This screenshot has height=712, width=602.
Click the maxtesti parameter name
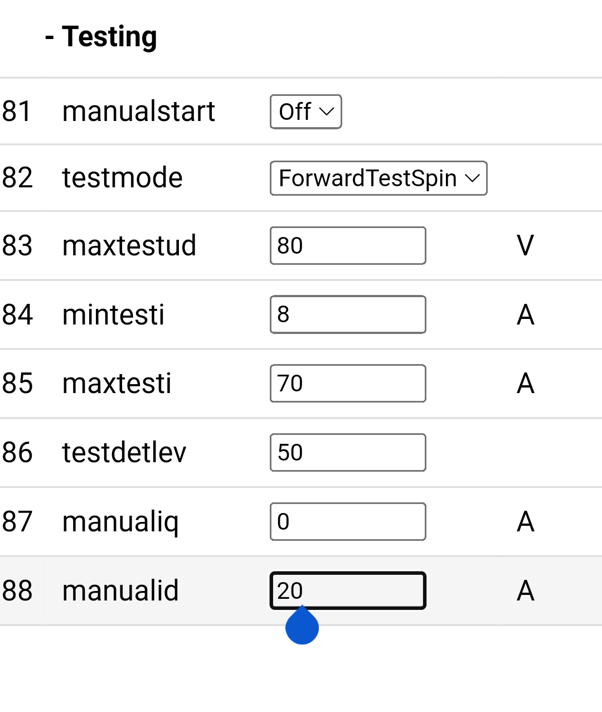tap(116, 384)
